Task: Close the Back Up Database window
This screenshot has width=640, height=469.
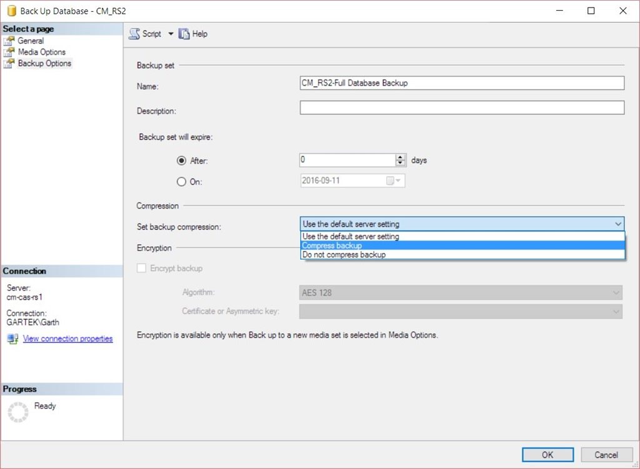Action: point(623,11)
